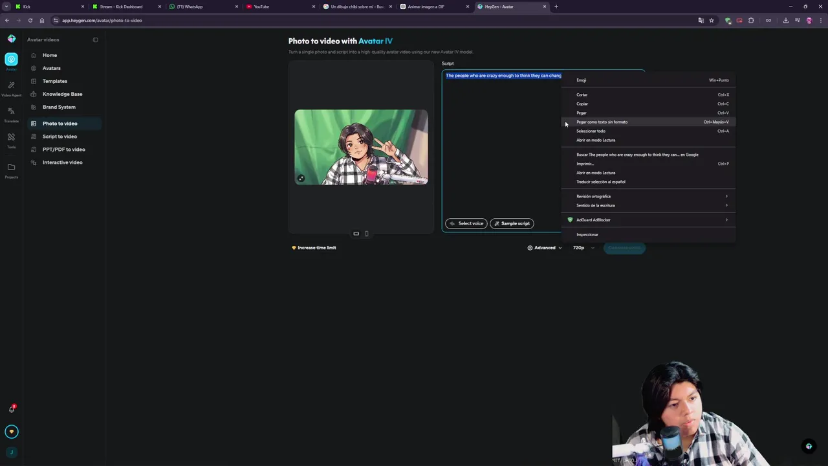Open the Translate tool in the left rail
Viewport: 828px width, 466px height.
click(11, 115)
